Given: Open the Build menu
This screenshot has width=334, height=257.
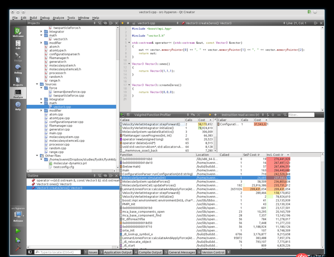Looking at the screenshot, I should click(x=33, y=18).
